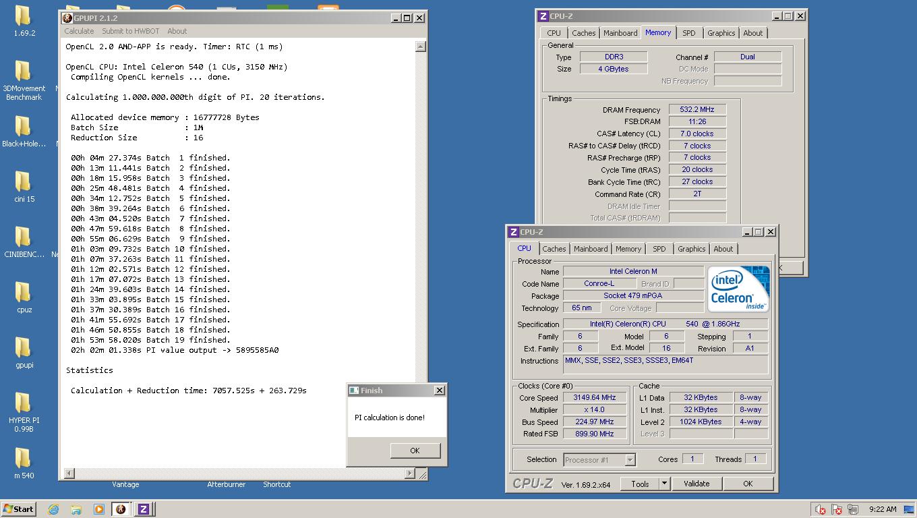Open About tab in CPU-Z Memory window

752,33
